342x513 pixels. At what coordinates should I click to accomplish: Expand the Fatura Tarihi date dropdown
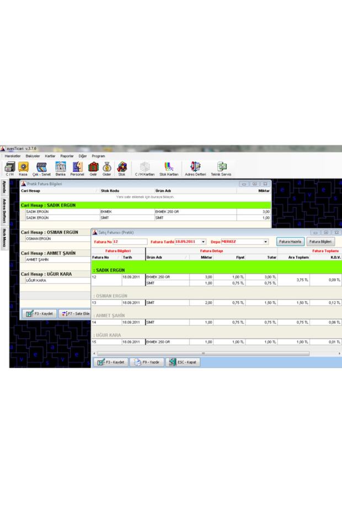(x=204, y=242)
